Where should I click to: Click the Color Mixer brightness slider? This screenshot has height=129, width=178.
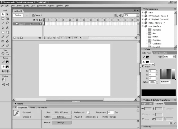(x=173, y=74)
